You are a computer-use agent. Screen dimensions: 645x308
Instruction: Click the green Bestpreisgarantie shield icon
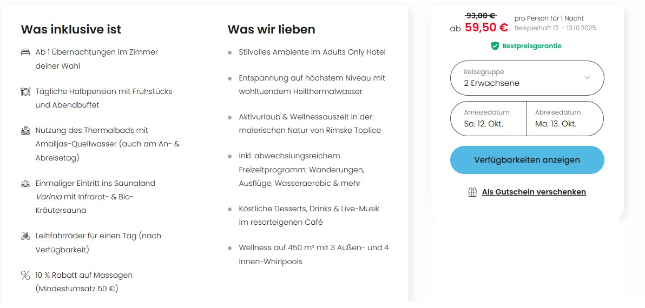click(x=495, y=46)
